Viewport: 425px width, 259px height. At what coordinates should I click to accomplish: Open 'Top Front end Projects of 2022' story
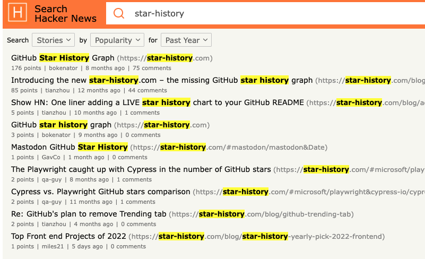coord(68,236)
